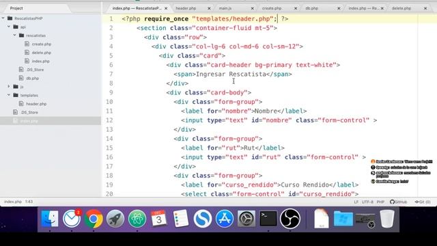Screen dimensions: 437x246
Task: Click the "Rut" label text on line 15
Action: click(x=249, y=148)
